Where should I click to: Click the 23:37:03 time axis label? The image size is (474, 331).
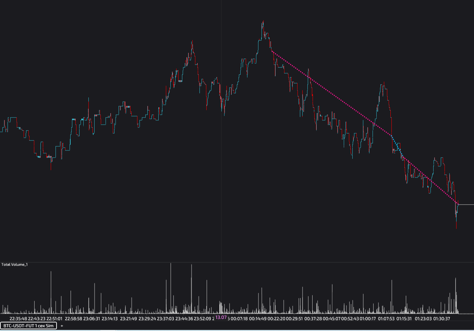(x=166, y=319)
